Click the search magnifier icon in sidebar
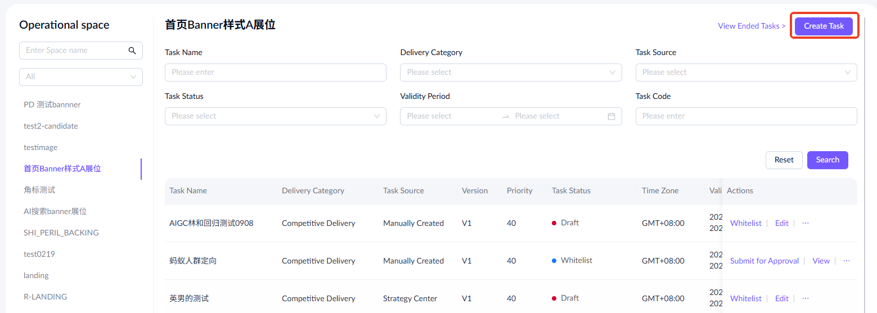 (x=132, y=51)
